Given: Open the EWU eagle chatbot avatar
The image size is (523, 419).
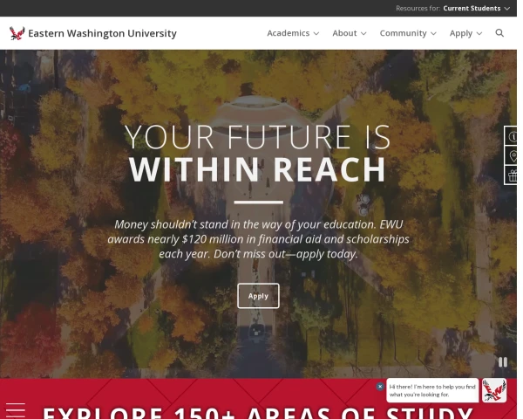Looking at the screenshot, I should [x=494, y=390].
